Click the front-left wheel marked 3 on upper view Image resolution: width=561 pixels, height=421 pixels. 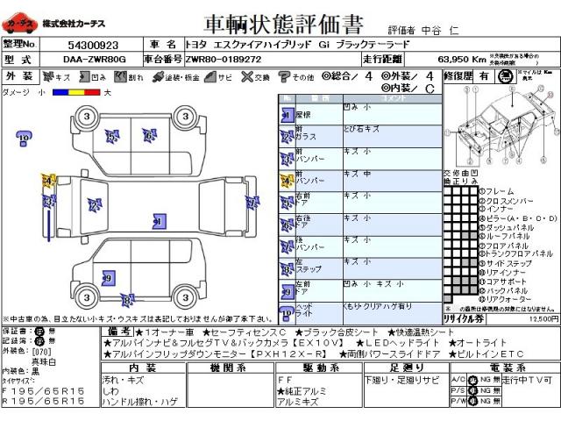point(87,117)
